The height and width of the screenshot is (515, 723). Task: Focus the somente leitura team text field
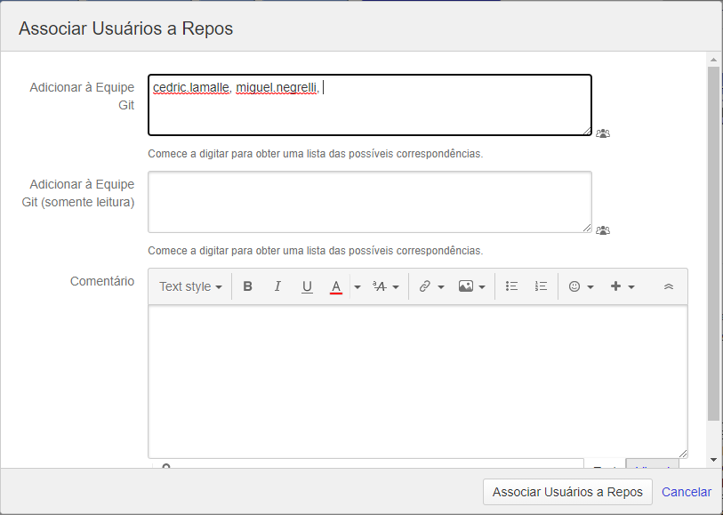click(369, 202)
